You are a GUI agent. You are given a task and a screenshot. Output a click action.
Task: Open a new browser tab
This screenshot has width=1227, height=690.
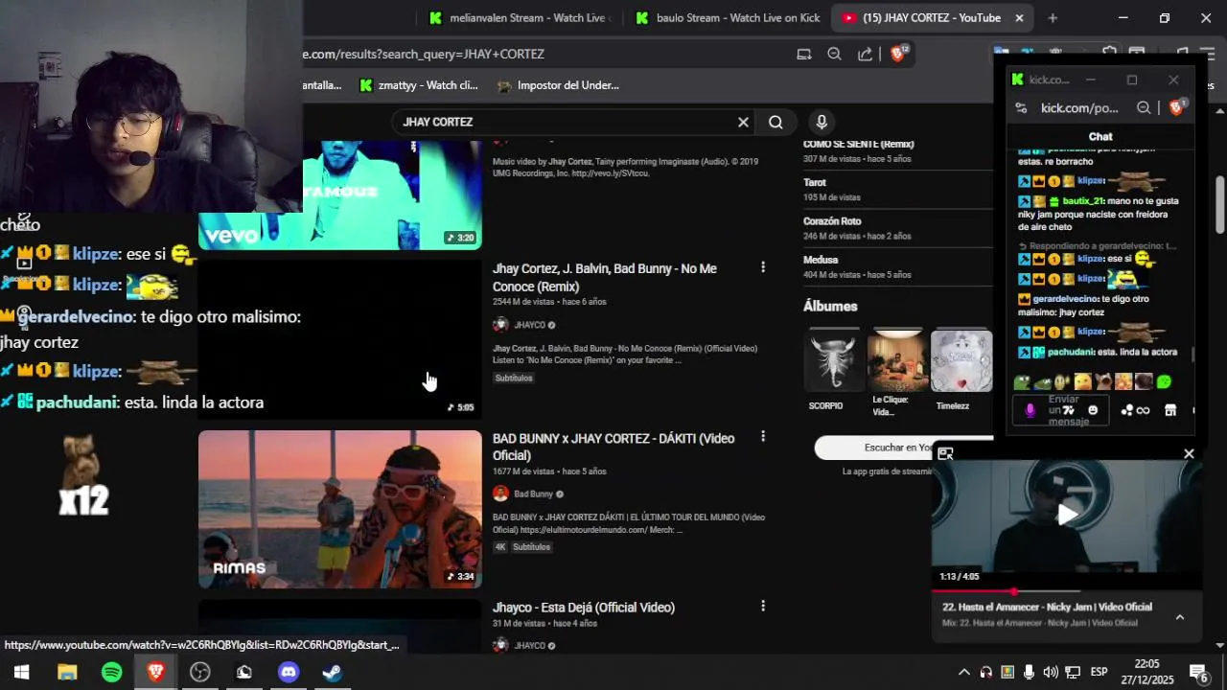point(1053,17)
